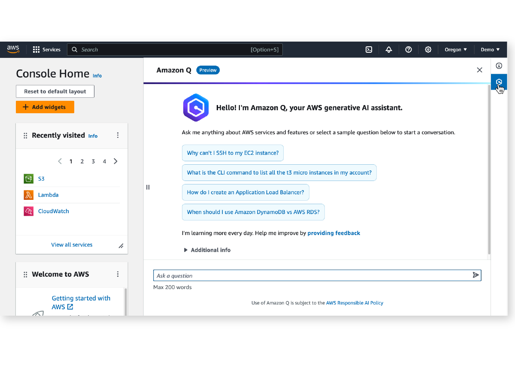Open the Demo account dropdown
The width and height of the screenshot is (515, 386).
click(x=490, y=50)
